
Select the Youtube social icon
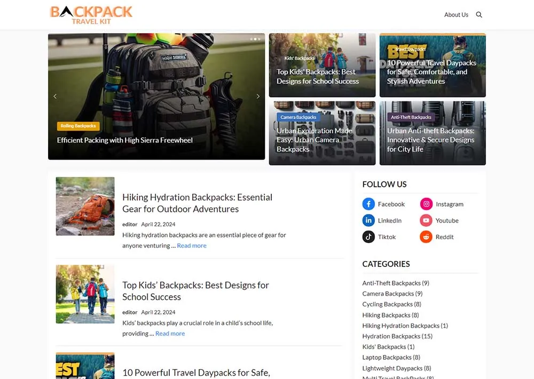(x=426, y=220)
